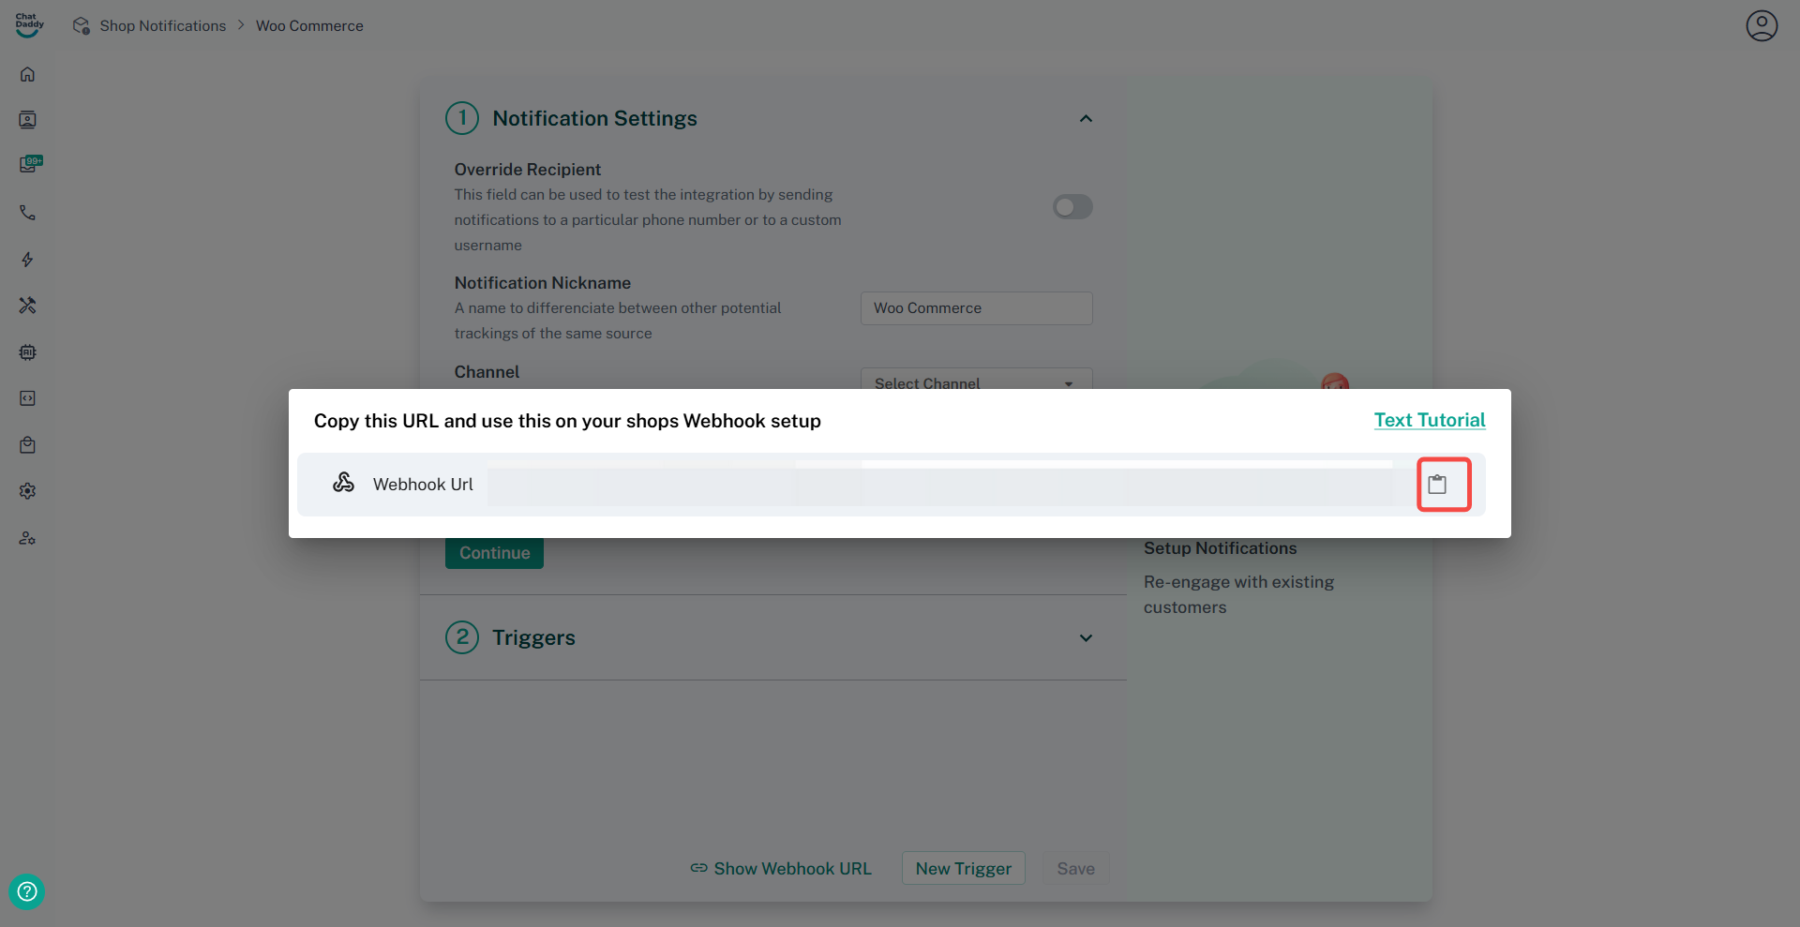The height and width of the screenshot is (927, 1800).
Task: Click Show Webhook URL link
Action: 781,869
